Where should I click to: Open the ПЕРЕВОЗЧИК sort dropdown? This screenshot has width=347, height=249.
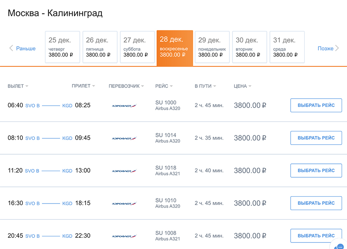point(126,86)
